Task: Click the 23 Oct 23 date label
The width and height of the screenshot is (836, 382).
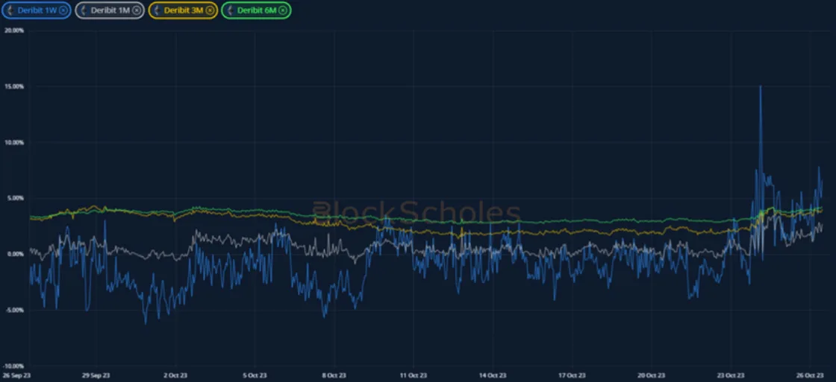Action: 731,375
